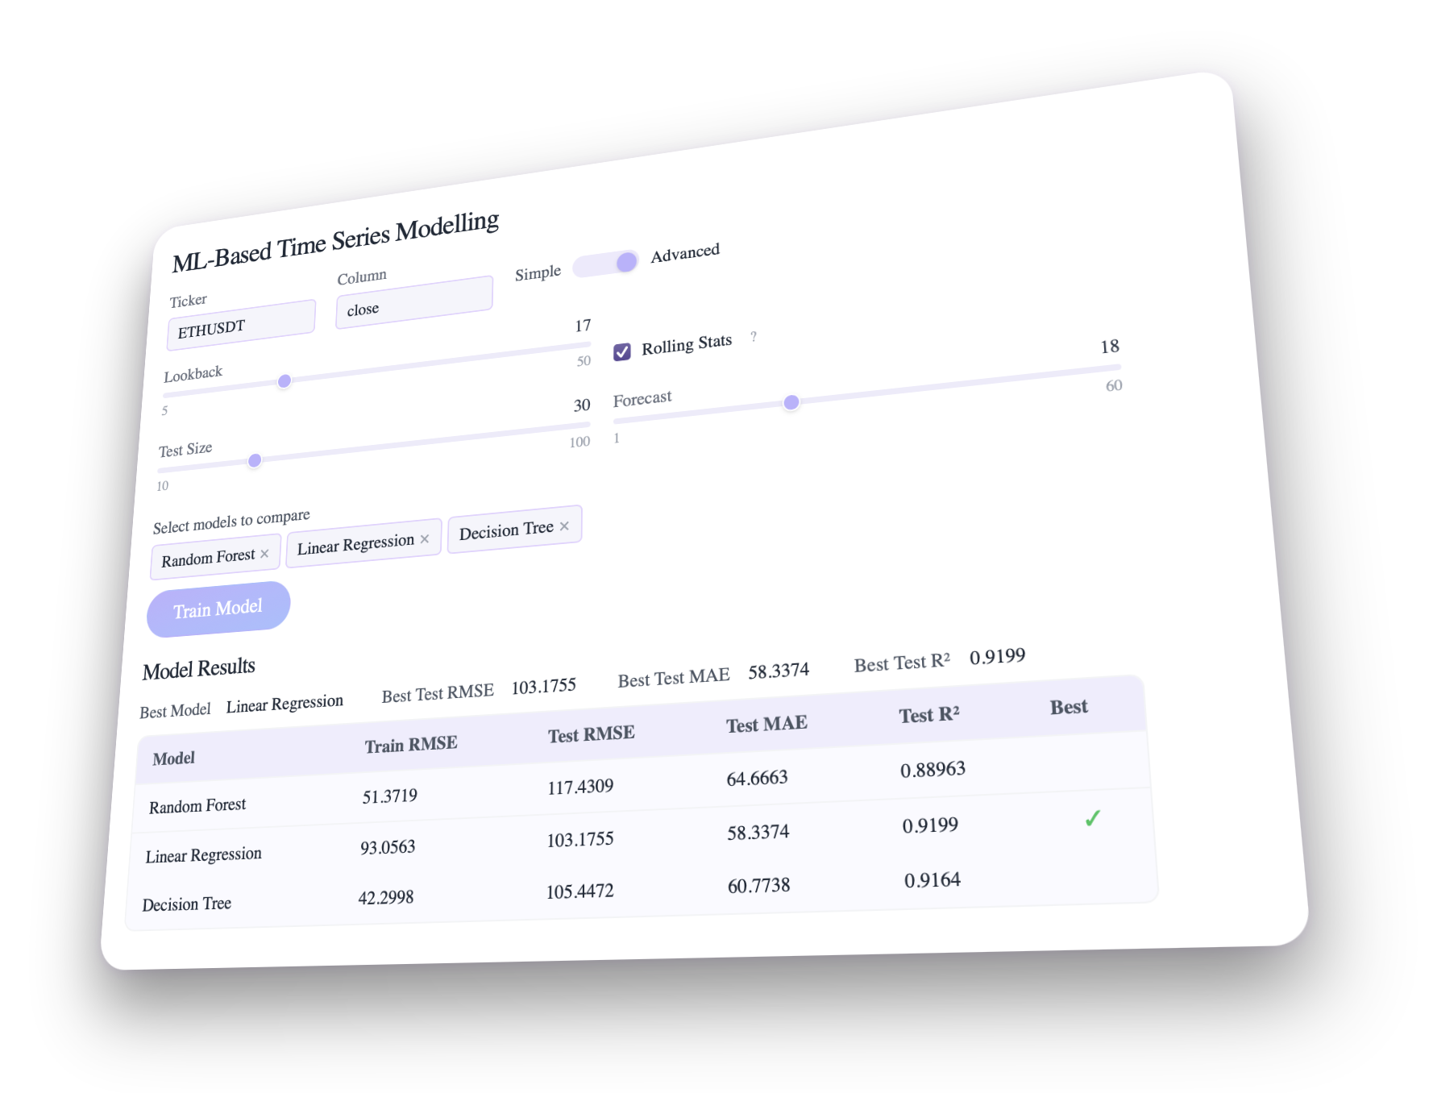Click the Model column header
The height and width of the screenshot is (1093, 1433).
[x=173, y=758]
